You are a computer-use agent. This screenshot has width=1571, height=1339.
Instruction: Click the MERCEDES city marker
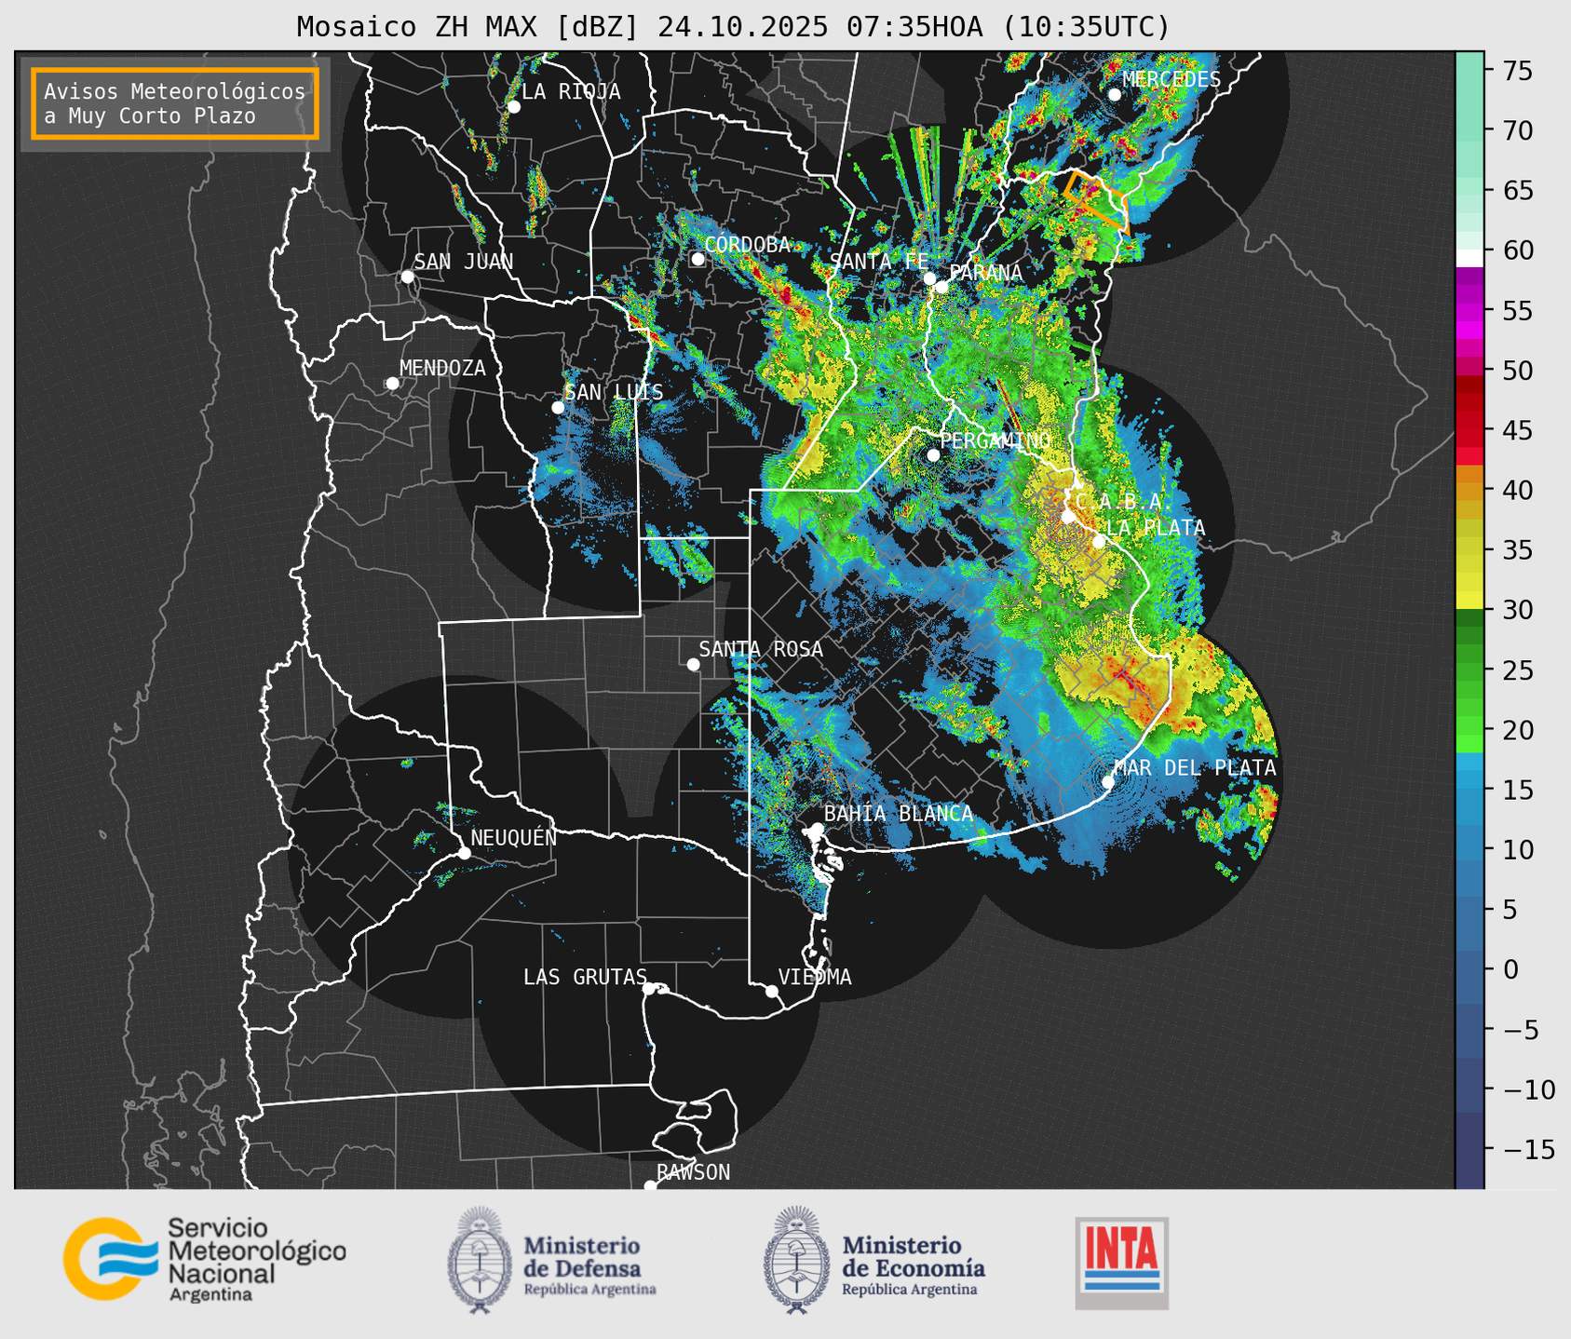coord(1115,94)
